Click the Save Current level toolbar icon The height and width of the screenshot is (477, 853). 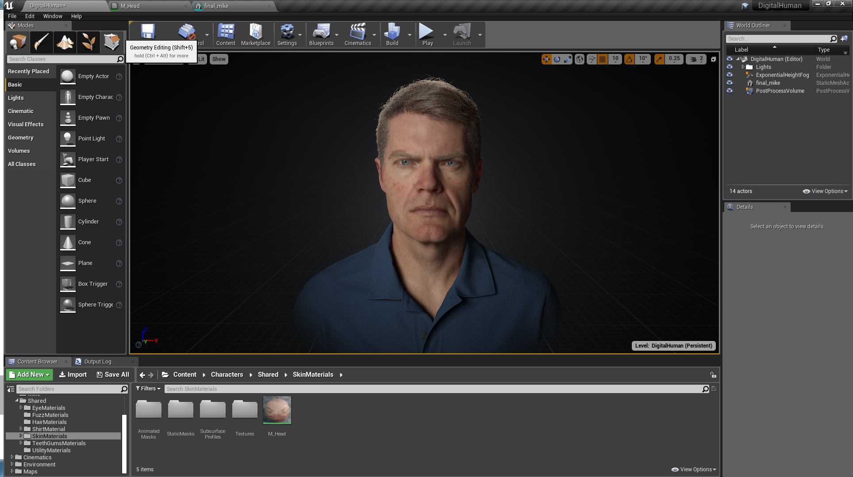[148, 32]
